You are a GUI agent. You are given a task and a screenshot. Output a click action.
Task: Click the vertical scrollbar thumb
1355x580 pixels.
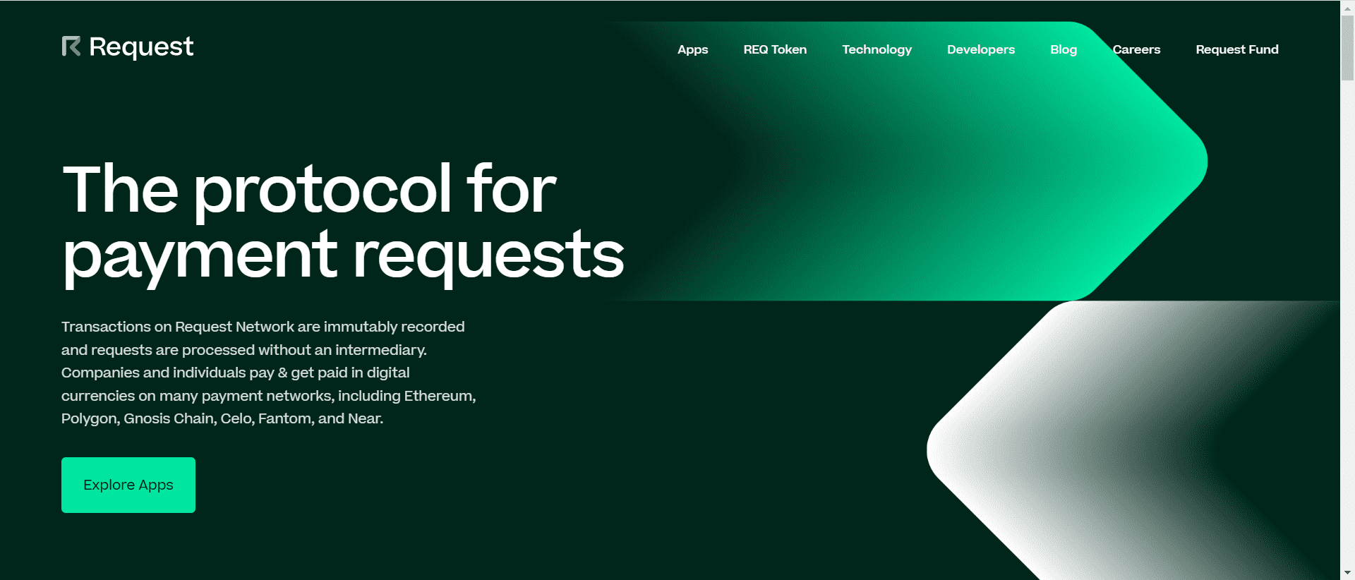click(x=1347, y=47)
